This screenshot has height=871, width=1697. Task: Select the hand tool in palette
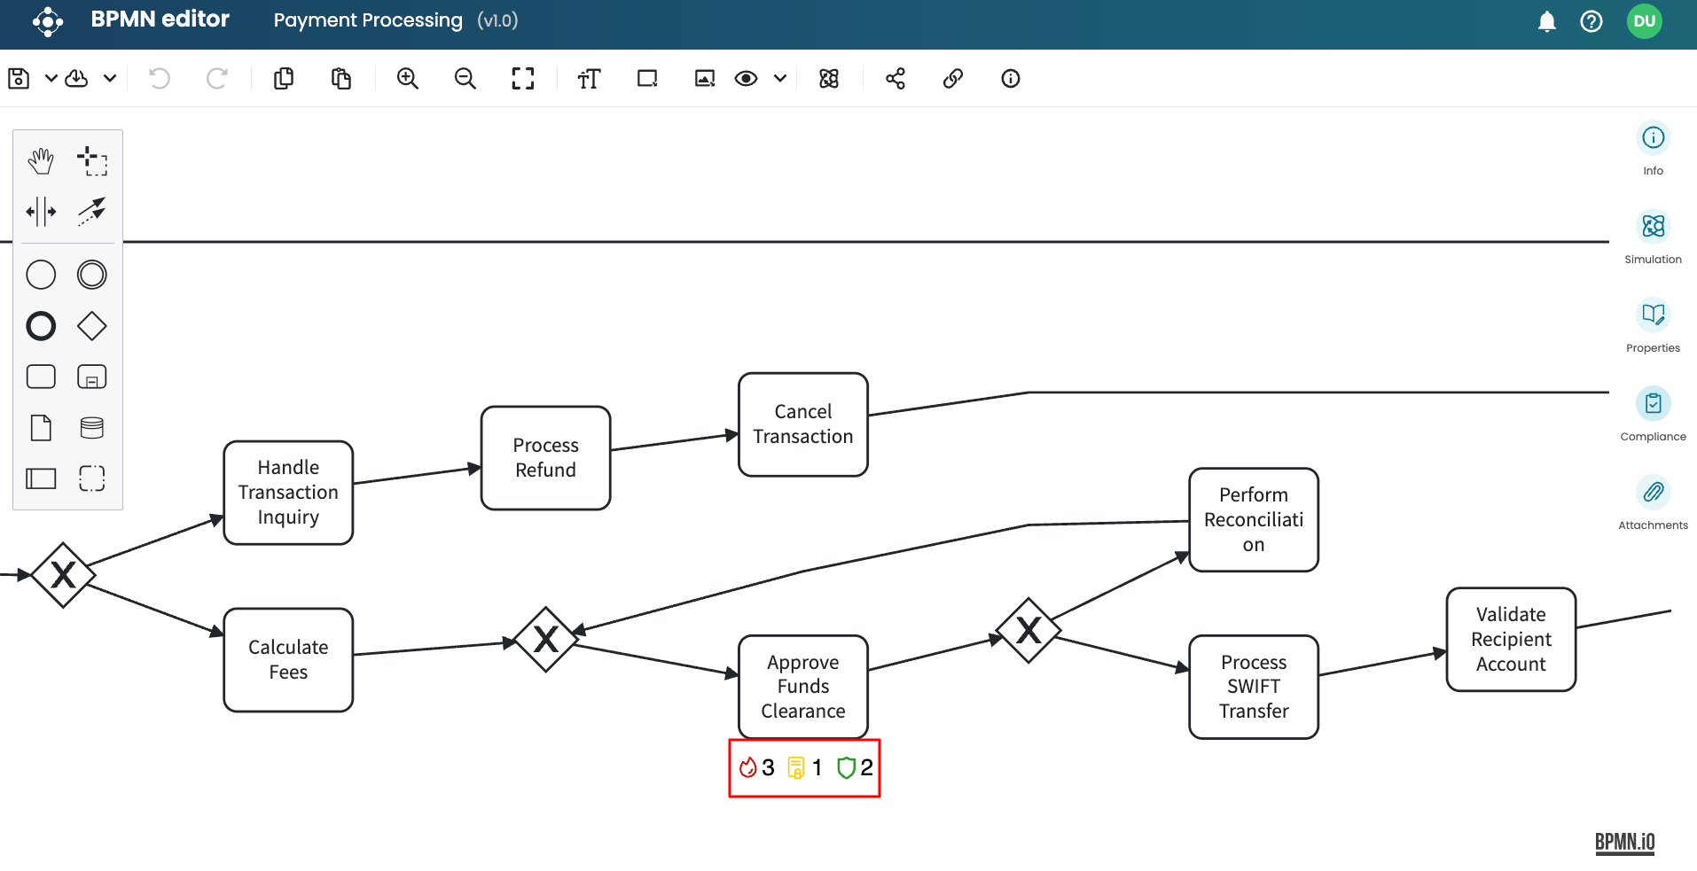click(x=41, y=161)
